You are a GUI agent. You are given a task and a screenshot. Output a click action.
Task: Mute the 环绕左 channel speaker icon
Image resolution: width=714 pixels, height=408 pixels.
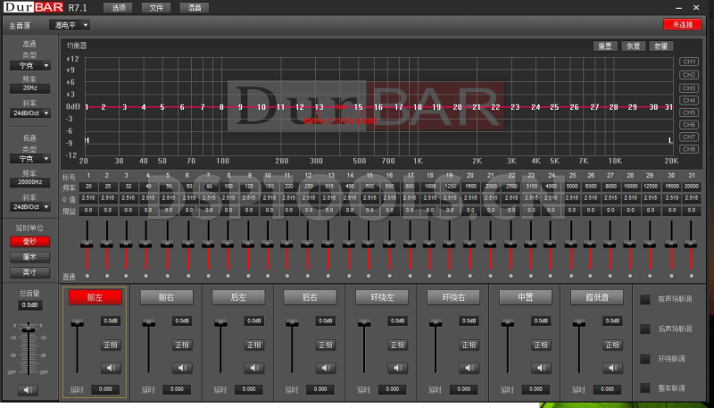(x=397, y=367)
